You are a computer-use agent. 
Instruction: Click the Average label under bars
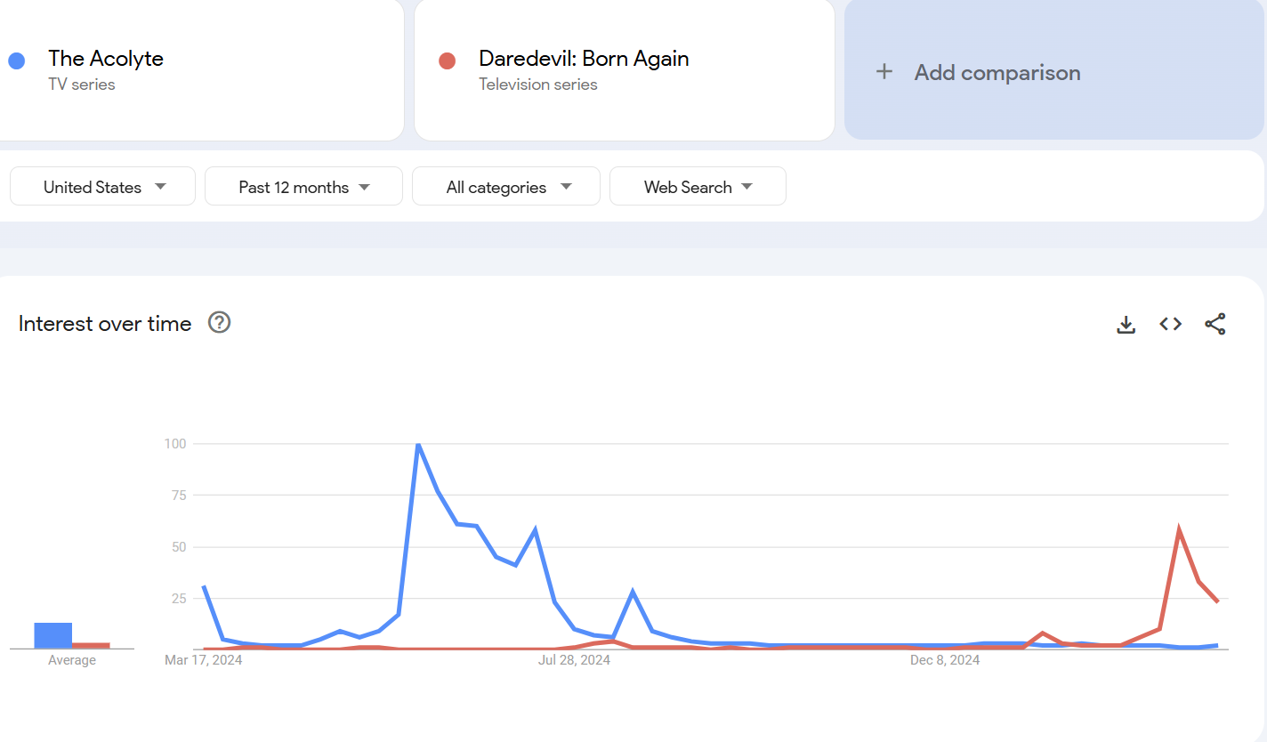pyautogui.click(x=72, y=660)
